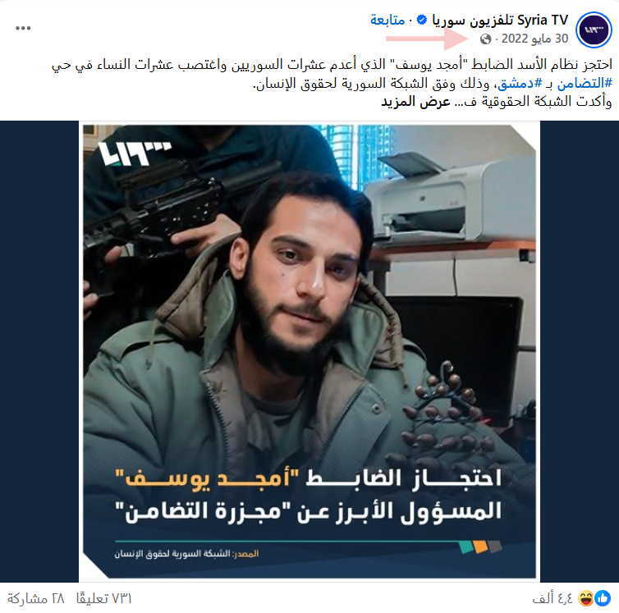The image size is (619, 613).
Task: Open the post date 30 مايو 2022
Action: coord(534,39)
